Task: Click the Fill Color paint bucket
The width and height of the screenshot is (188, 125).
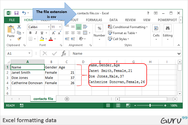Action: click(x=42, y=39)
